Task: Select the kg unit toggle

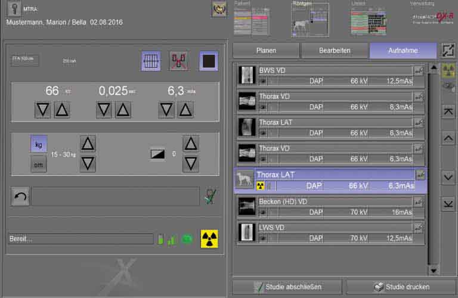Action: pyautogui.click(x=39, y=144)
